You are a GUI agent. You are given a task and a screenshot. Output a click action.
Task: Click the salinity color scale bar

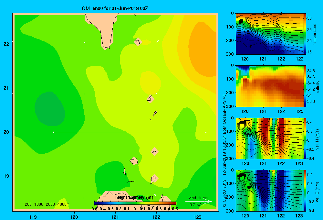(x=305, y=86)
